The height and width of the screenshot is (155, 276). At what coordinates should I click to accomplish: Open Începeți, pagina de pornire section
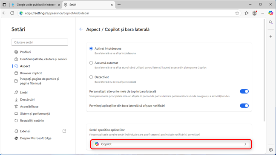40,81
